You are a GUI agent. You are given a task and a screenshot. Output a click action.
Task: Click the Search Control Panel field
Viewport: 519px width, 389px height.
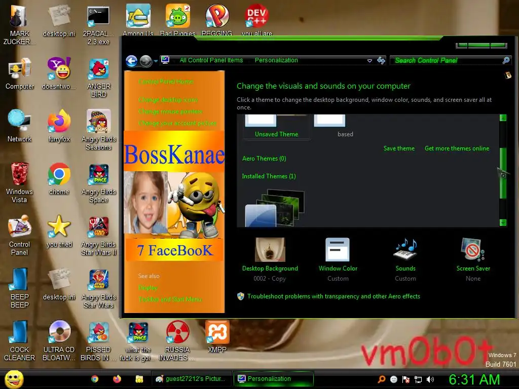[x=451, y=60]
